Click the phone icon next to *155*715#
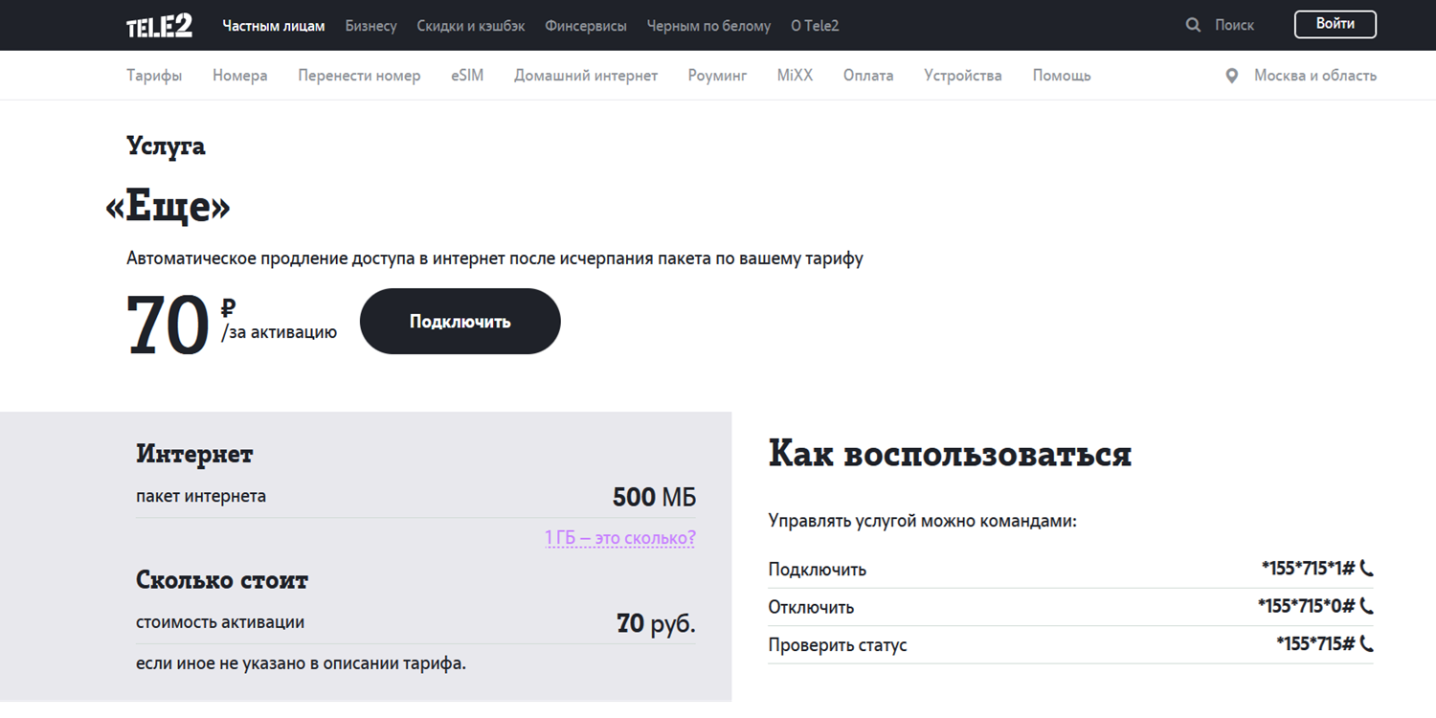The height and width of the screenshot is (718, 1436). tap(1366, 643)
